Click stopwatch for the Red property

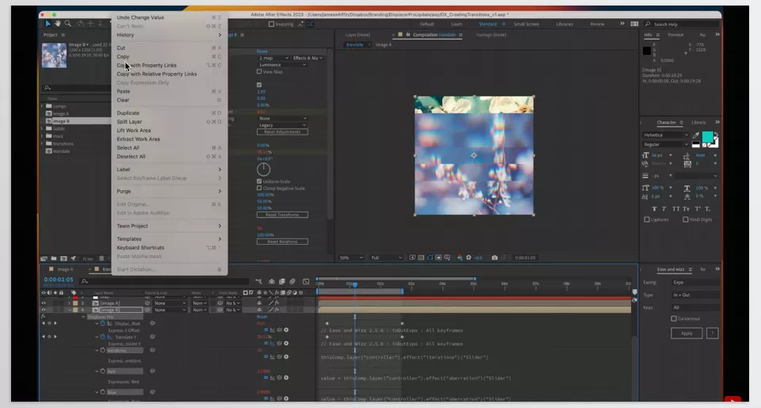click(103, 371)
